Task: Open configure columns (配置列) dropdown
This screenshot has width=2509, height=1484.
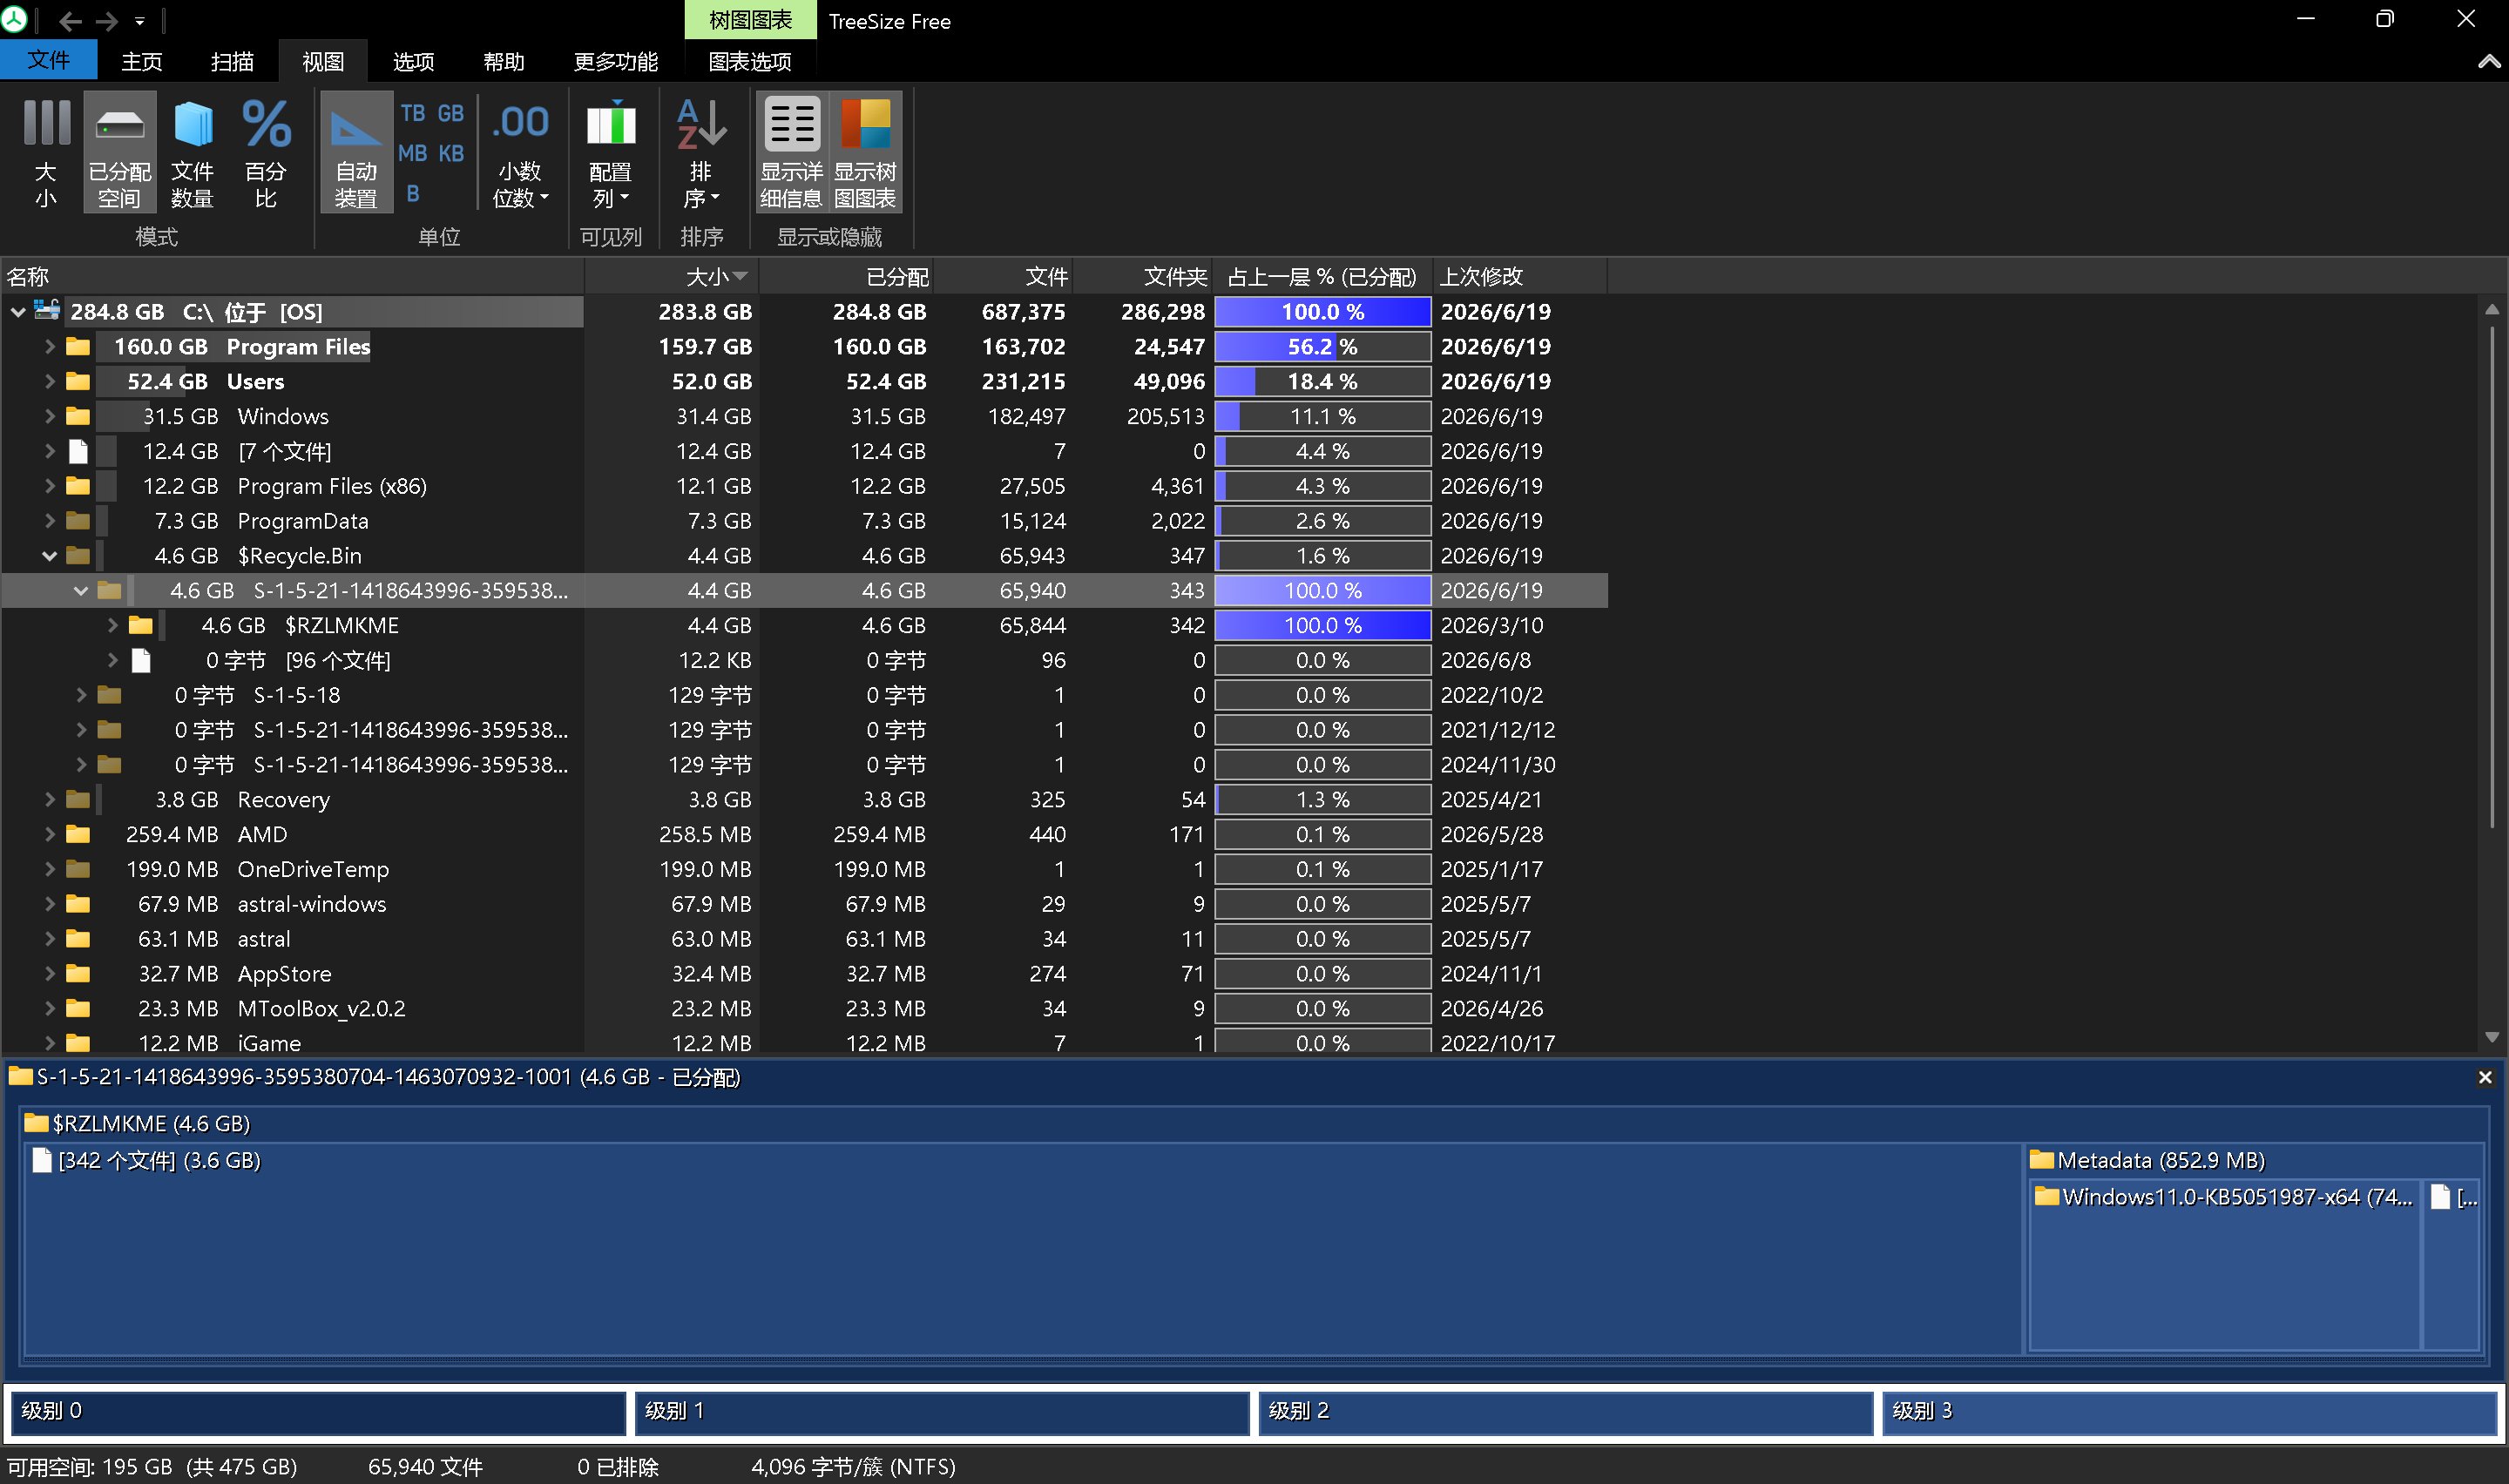Action: coord(611,152)
